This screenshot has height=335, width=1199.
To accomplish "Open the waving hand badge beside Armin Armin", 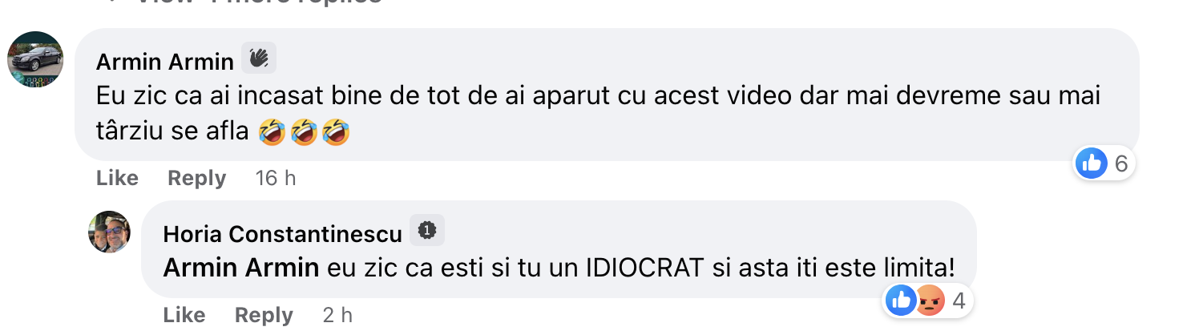I will point(259,59).
